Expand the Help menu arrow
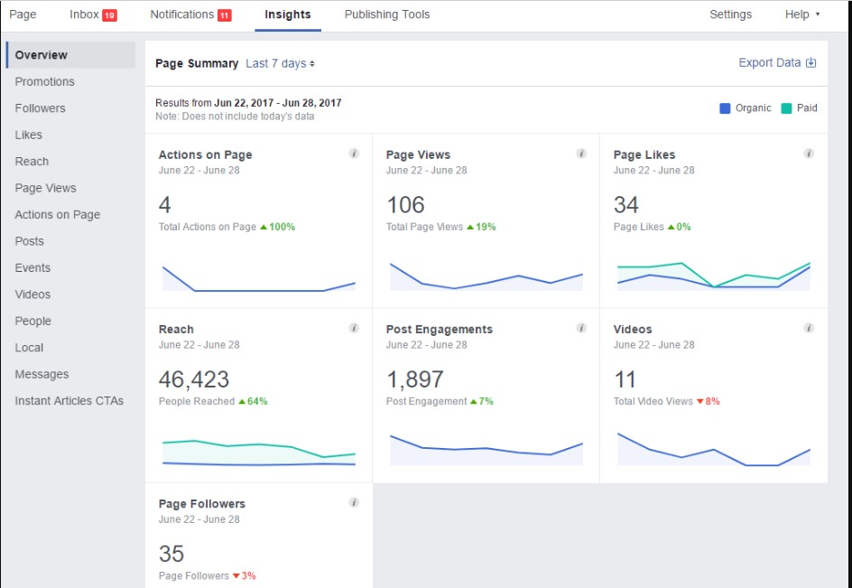This screenshot has width=852, height=588. tap(817, 14)
